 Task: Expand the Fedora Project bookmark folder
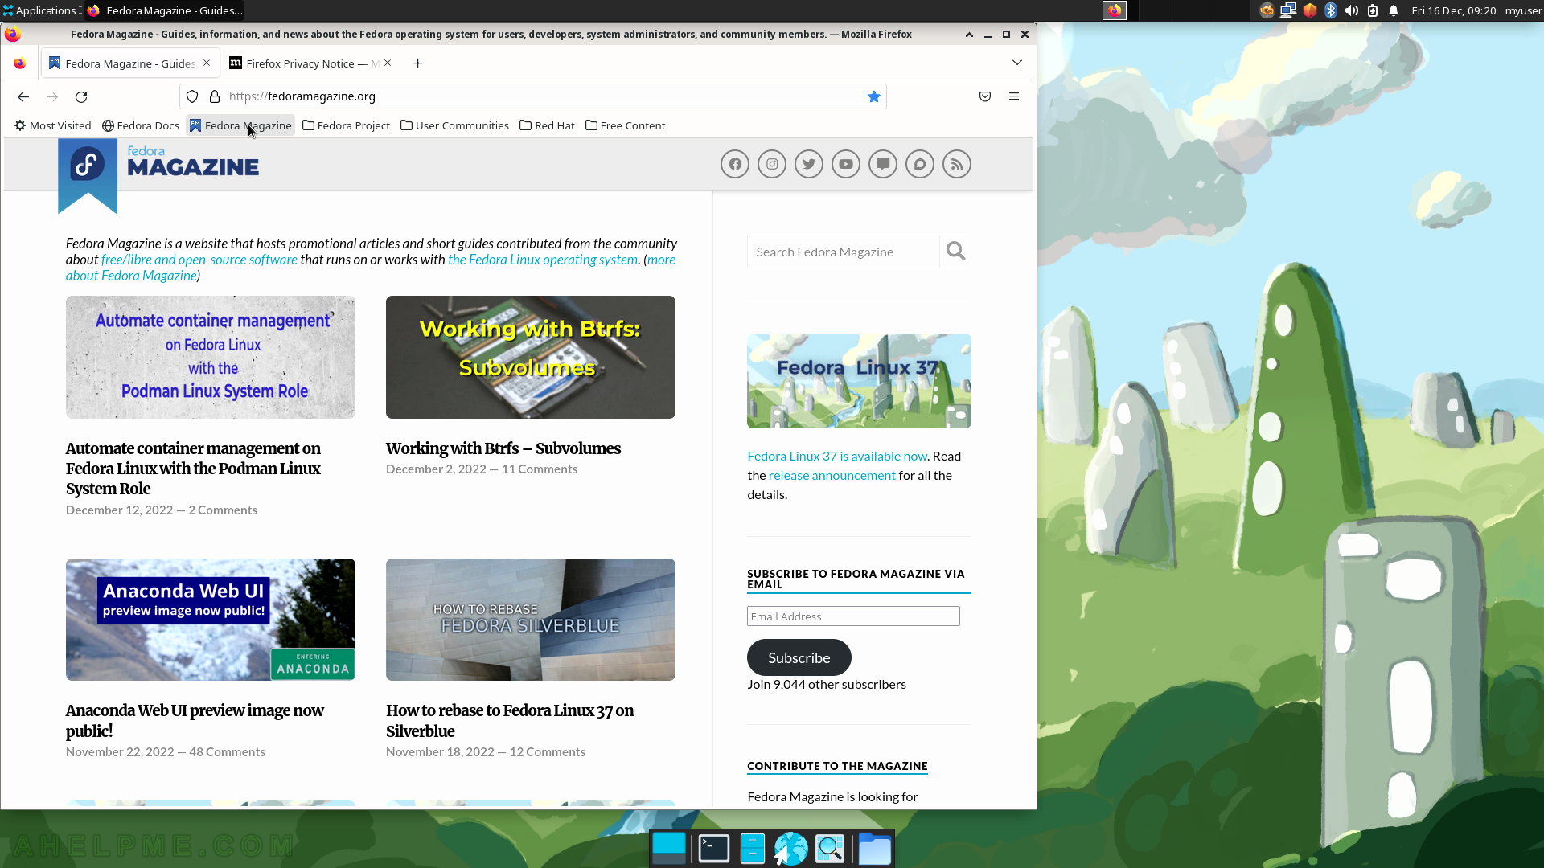[x=347, y=125]
